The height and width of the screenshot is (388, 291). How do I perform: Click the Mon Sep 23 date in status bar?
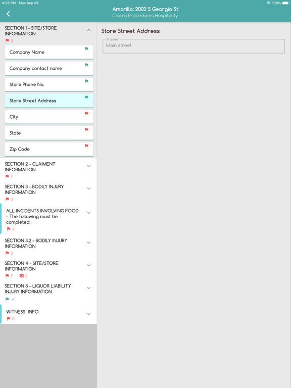tap(28, 3)
